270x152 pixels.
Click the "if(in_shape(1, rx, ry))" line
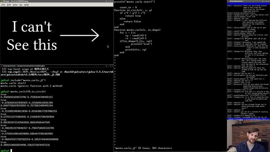tap(136, 41)
